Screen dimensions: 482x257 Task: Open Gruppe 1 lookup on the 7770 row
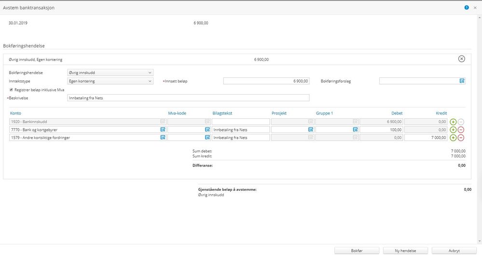click(x=355, y=130)
